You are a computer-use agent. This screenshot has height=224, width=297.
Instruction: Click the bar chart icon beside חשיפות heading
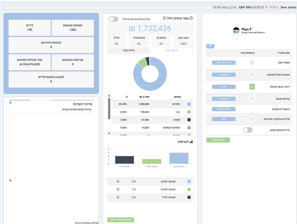pos(191,142)
